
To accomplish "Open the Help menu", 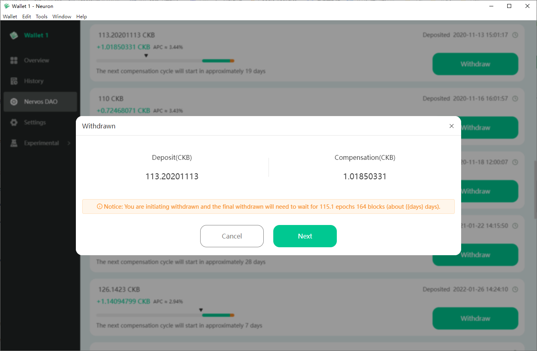I will (81, 16).
